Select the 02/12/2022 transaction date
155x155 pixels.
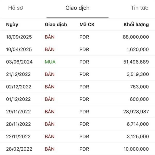tap(18, 87)
